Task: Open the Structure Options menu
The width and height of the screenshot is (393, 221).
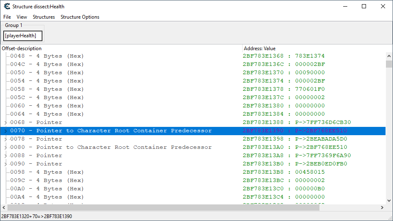Action: pos(80,17)
